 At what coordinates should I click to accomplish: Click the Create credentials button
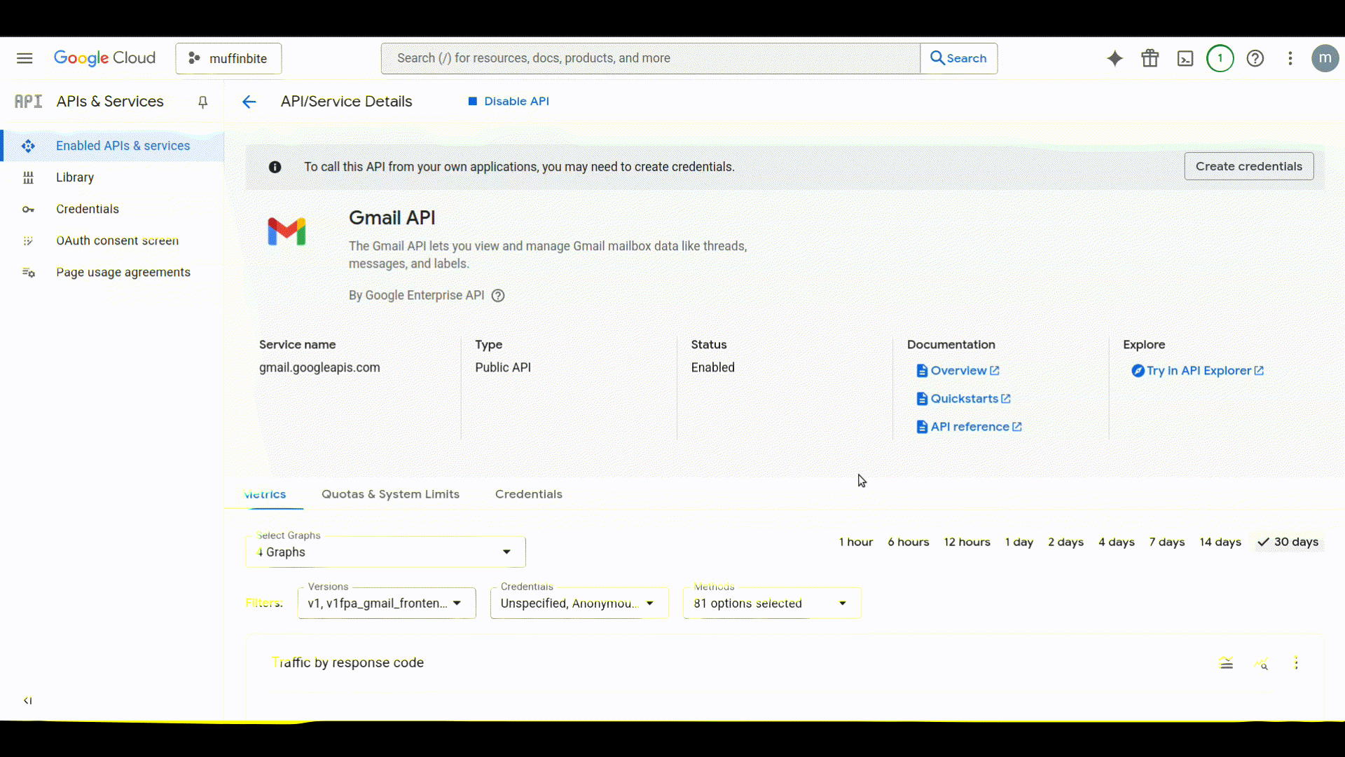(1248, 166)
